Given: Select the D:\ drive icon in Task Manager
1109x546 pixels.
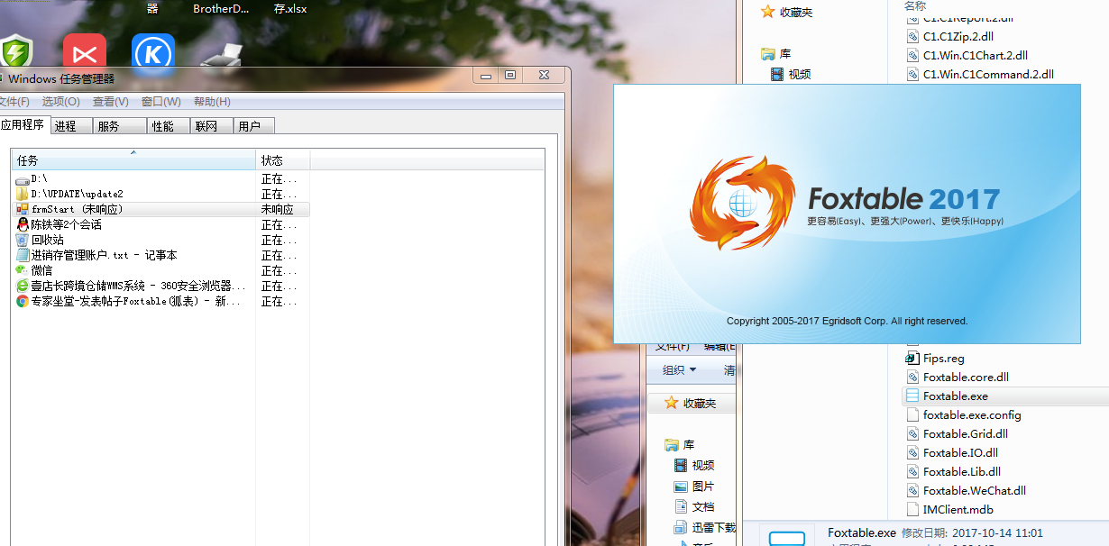Looking at the screenshot, I should (x=23, y=179).
